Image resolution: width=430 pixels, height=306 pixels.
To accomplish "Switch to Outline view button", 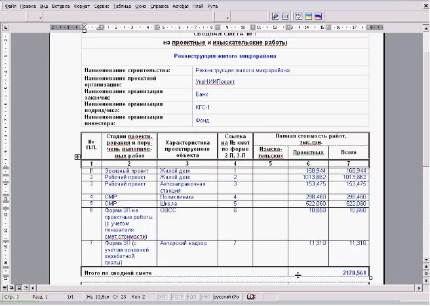I will click(x=26, y=288).
